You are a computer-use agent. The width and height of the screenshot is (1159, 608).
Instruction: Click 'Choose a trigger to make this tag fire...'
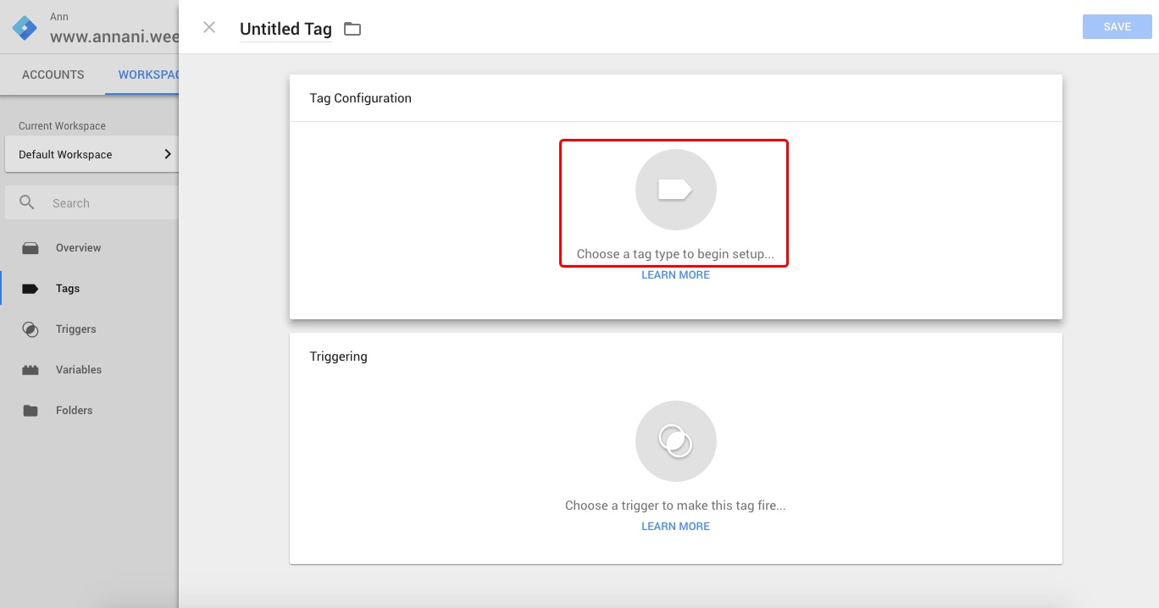pyautogui.click(x=675, y=506)
